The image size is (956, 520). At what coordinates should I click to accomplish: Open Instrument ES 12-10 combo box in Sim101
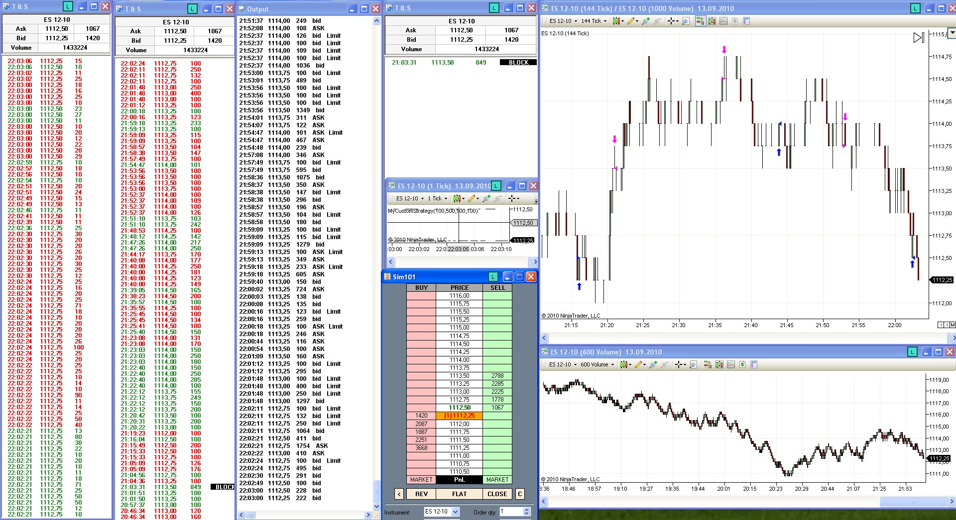click(441, 512)
